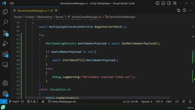
Task: Open the Extensions view
Action: click(5, 54)
